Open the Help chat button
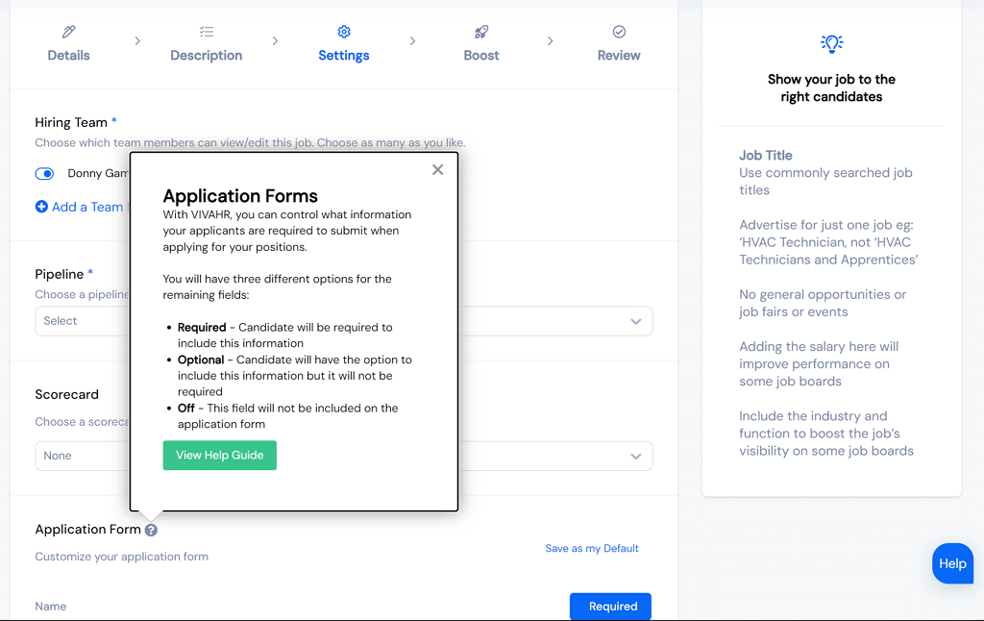The width and height of the screenshot is (984, 621). [x=952, y=564]
